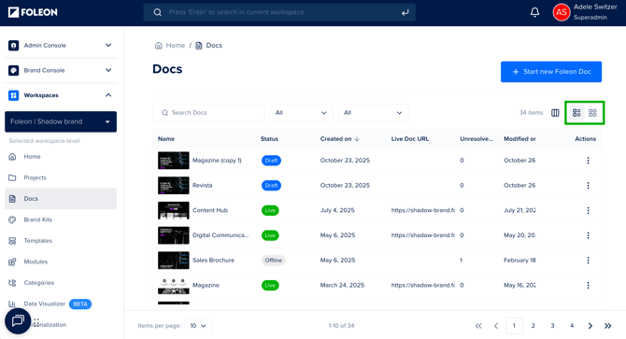626x339 pixels.
Task: Click Draft badge in Revista row
Action: (271, 186)
